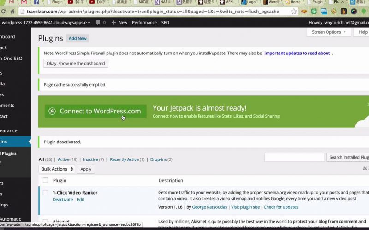Deactivate the 1-Click Video Ranker plugin
The height and width of the screenshot is (230, 369).
(63, 200)
